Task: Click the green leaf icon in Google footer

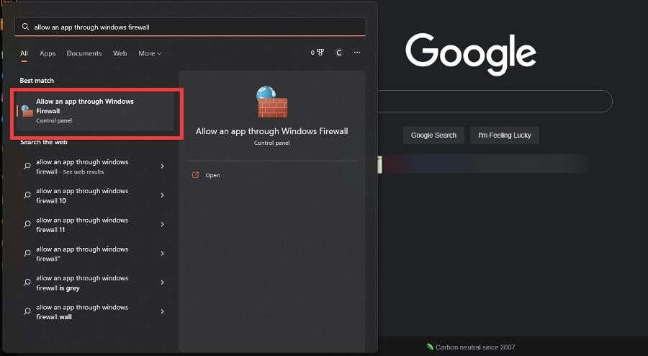Action: [x=431, y=347]
